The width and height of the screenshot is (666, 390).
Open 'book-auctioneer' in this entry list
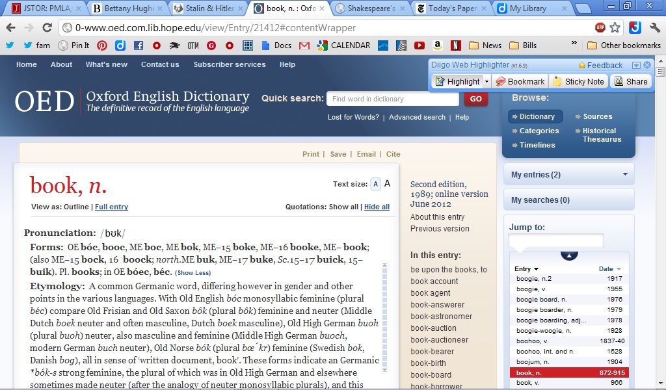pyautogui.click(x=439, y=340)
